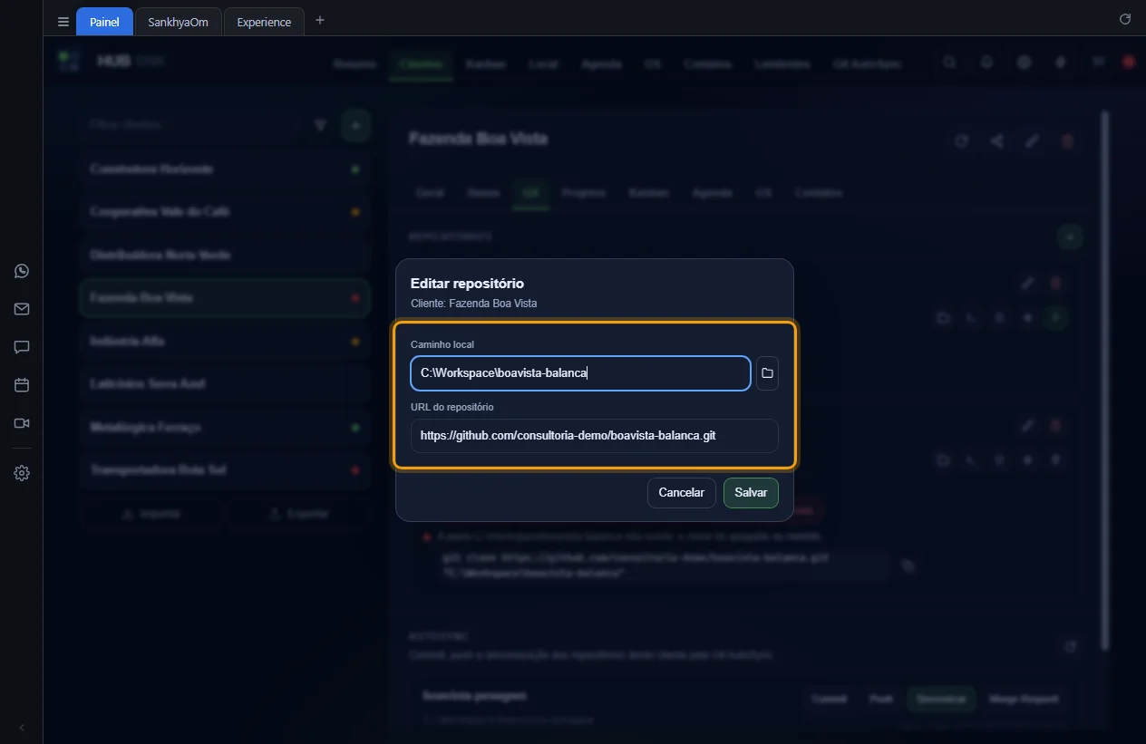Open the chat bubble sidebar icon
The height and width of the screenshot is (744, 1146).
[x=22, y=347]
